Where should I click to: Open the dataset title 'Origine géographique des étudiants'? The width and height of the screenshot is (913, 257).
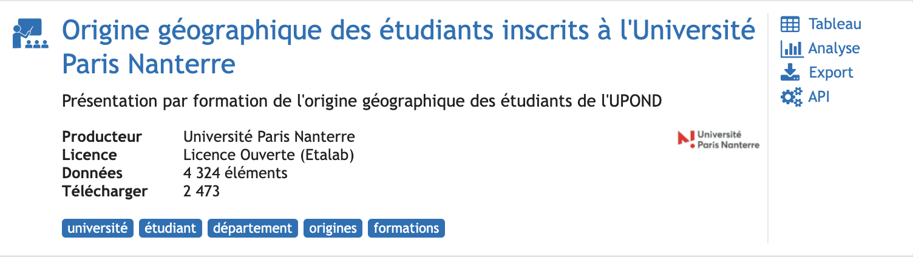coord(409,46)
